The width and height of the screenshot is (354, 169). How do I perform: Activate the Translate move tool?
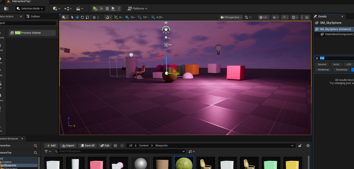click(x=77, y=17)
